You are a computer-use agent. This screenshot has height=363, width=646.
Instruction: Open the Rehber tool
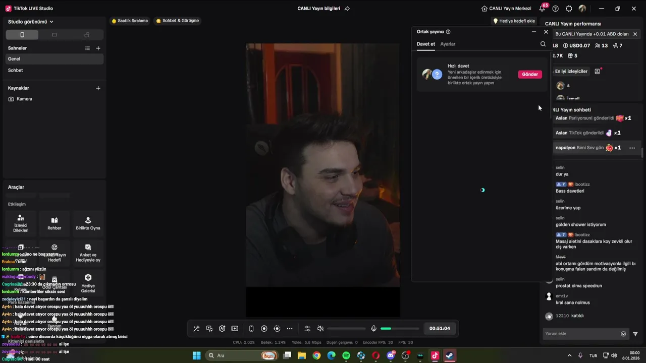pos(55,223)
